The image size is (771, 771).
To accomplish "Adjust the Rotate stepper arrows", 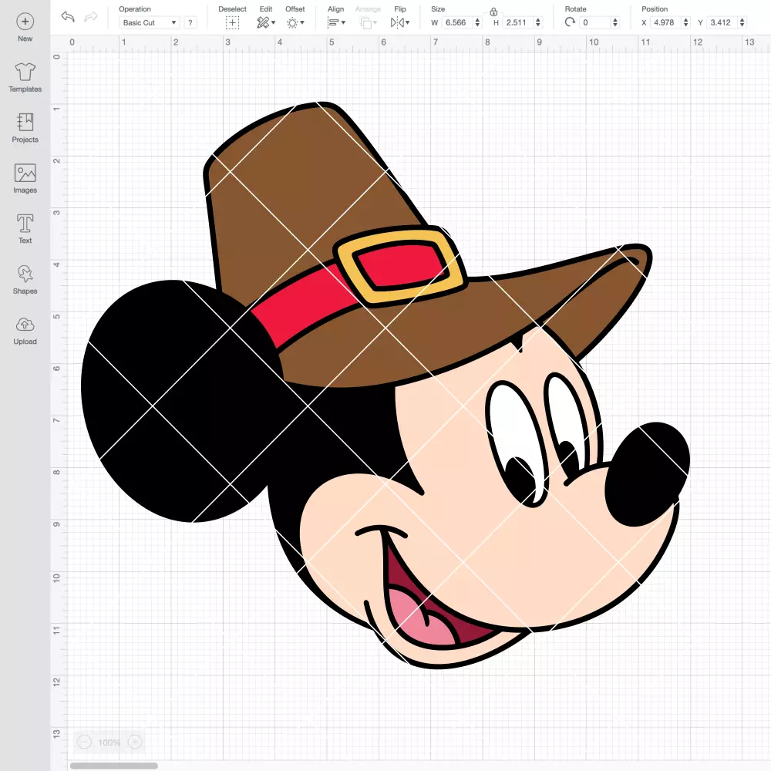I will [x=615, y=22].
